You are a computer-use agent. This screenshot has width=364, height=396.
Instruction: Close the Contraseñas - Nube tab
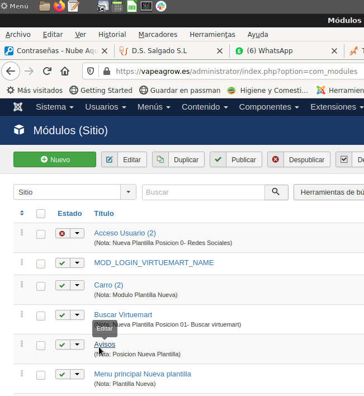pyautogui.click(x=105, y=51)
